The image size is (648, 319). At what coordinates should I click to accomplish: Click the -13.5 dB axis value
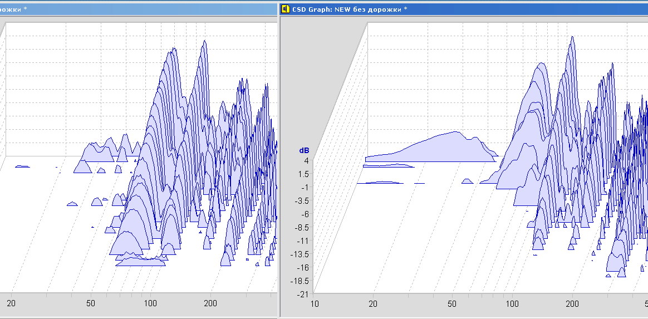pyautogui.click(x=300, y=254)
